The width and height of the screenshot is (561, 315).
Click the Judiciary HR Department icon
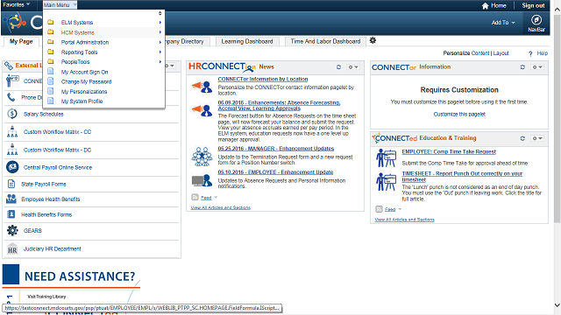point(12,248)
